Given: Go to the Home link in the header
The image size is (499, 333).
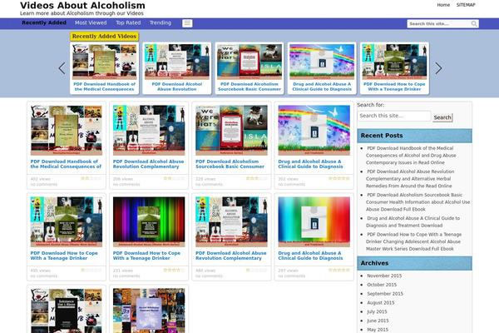Looking at the screenshot, I should 443,5.
